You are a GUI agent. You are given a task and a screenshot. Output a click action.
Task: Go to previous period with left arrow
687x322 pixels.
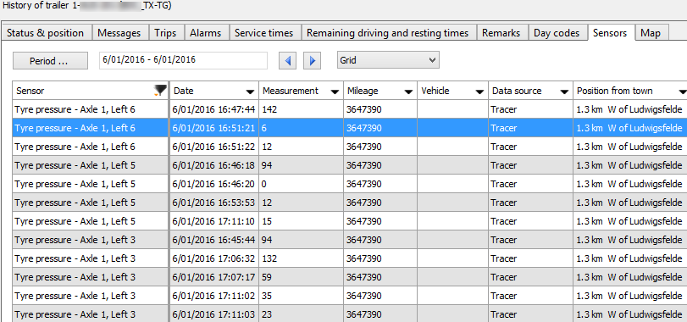(287, 61)
